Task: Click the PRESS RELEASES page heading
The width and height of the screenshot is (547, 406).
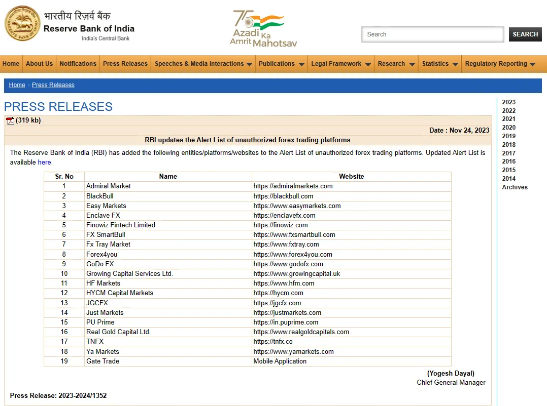Action: pyautogui.click(x=58, y=106)
